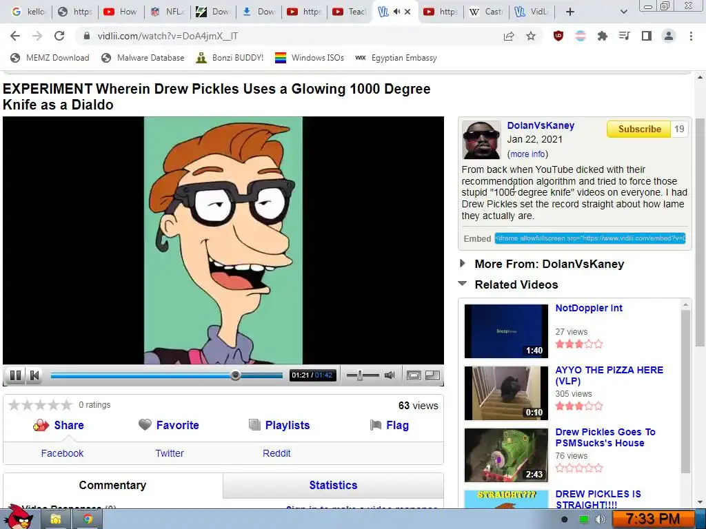Image resolution: width=706 pixels, height=529 pixels.
Task: Click the video seek bar handle
Action: click(235, 375)
